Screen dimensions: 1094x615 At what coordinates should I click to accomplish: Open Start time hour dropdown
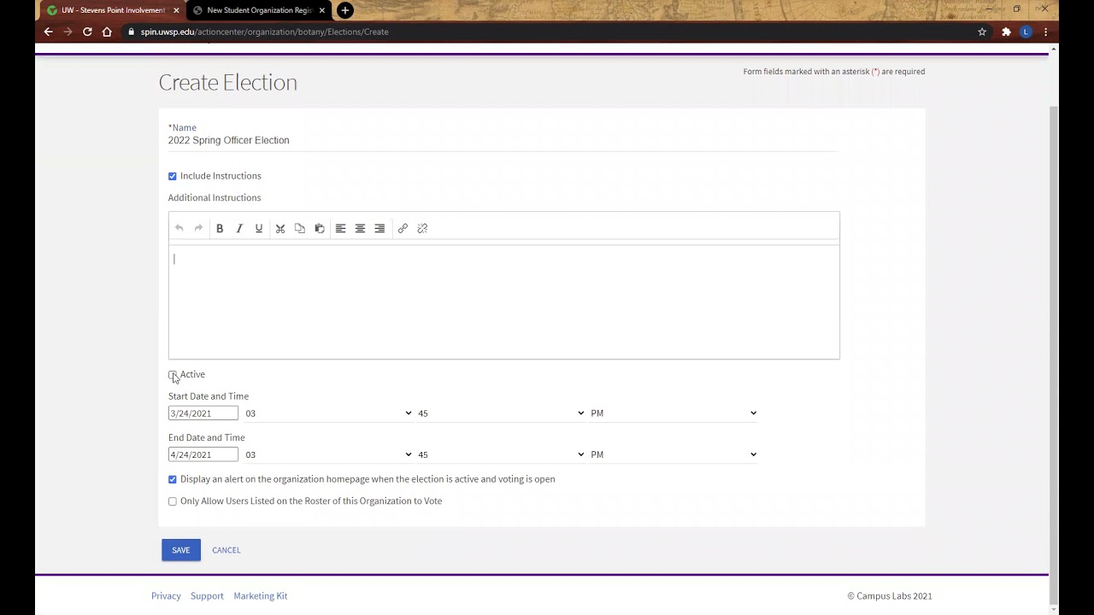[x=328, y=413]
